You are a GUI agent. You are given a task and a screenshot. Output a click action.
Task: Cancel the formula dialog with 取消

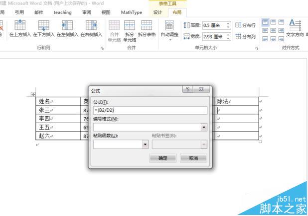pos(193,158)
